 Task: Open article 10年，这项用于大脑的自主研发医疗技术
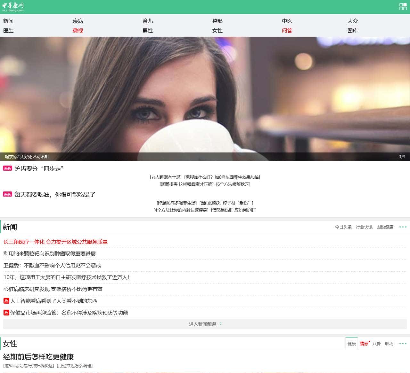[67, 277]
